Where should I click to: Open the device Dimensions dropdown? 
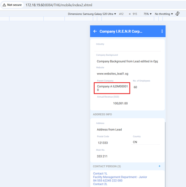click(92, 14)
